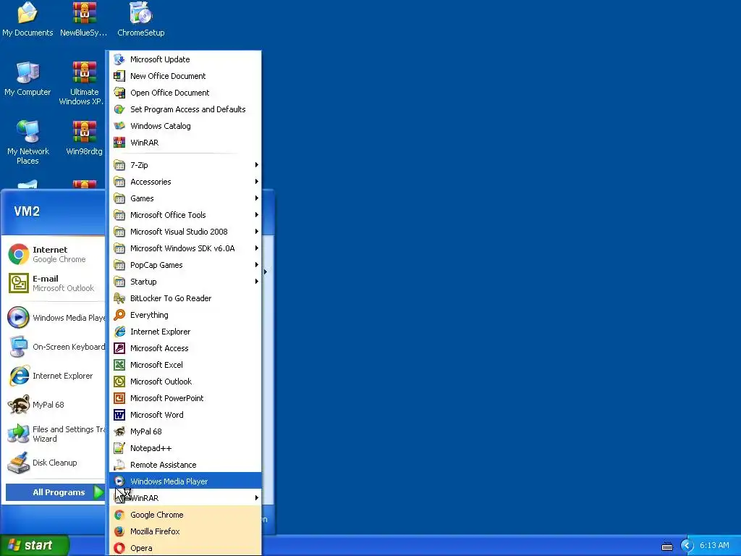Click the on-screen keyboard tray icon
Image resolution: width=741 pixels, height=556 pixels.
click(x=666, y=546)
